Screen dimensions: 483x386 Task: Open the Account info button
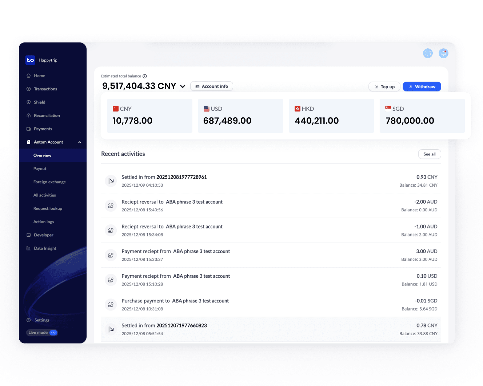pos(211,86)
